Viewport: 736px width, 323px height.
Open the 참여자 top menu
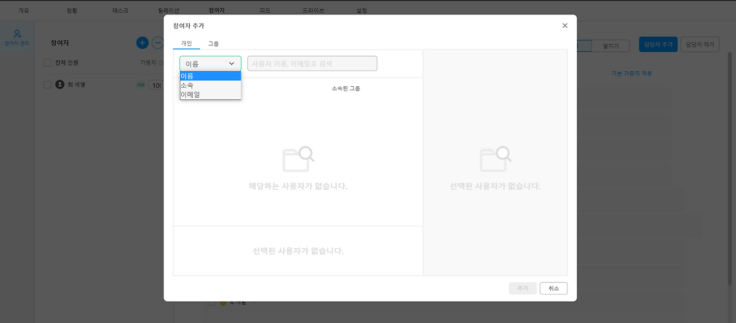point(217,10)
